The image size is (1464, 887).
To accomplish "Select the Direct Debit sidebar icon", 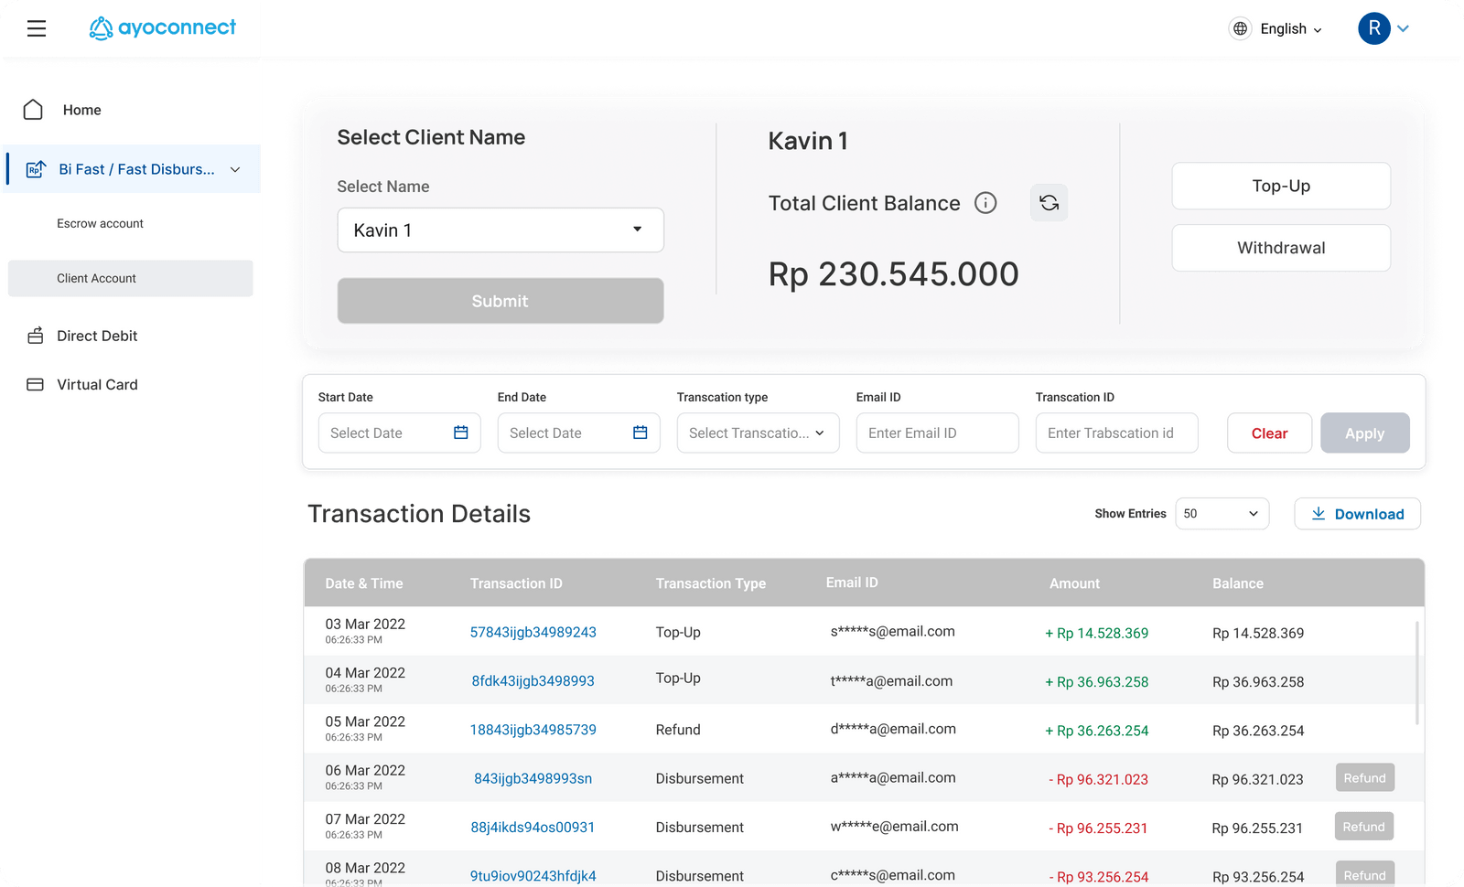I will (34, 336).
